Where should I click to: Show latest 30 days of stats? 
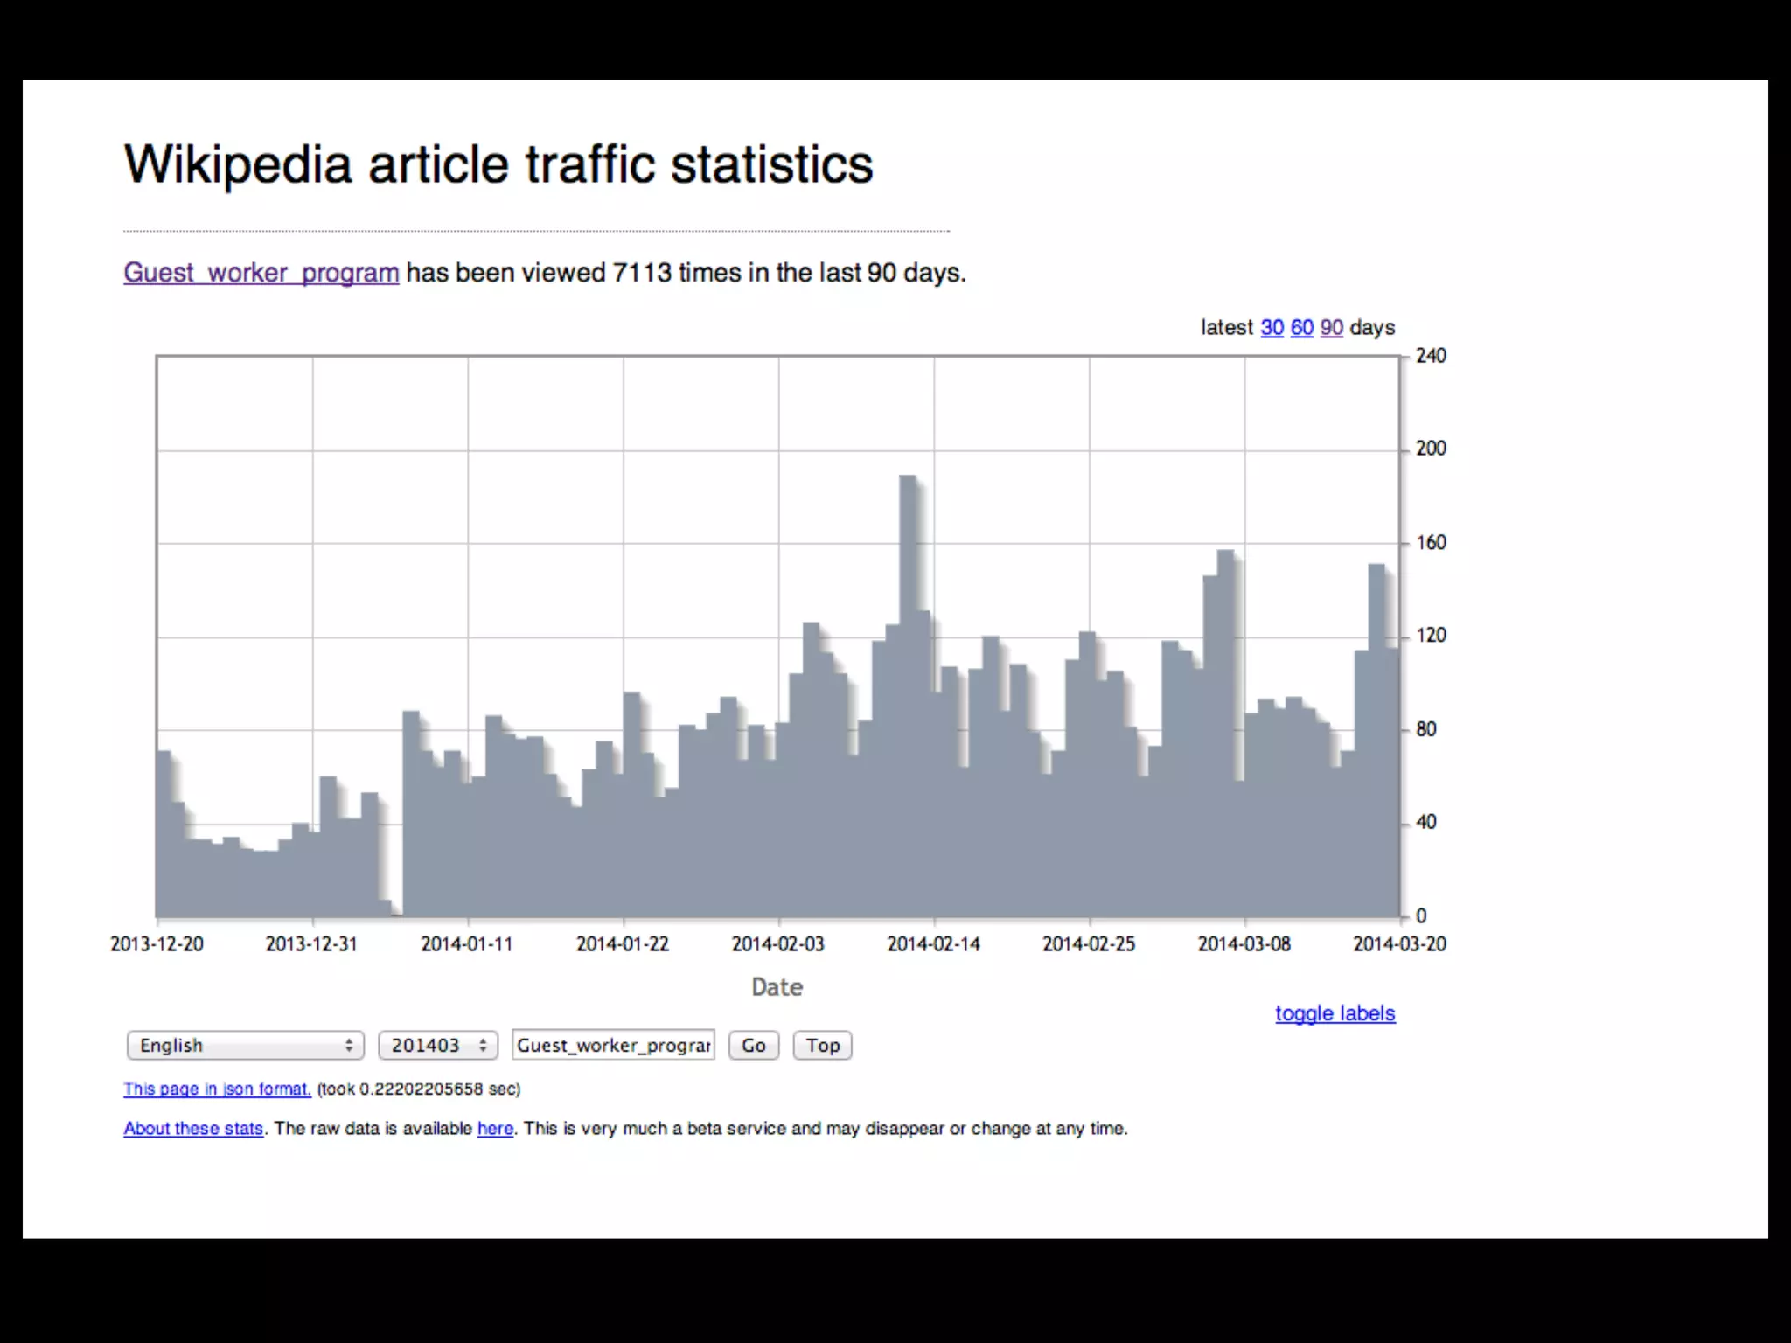[1272, 328]
